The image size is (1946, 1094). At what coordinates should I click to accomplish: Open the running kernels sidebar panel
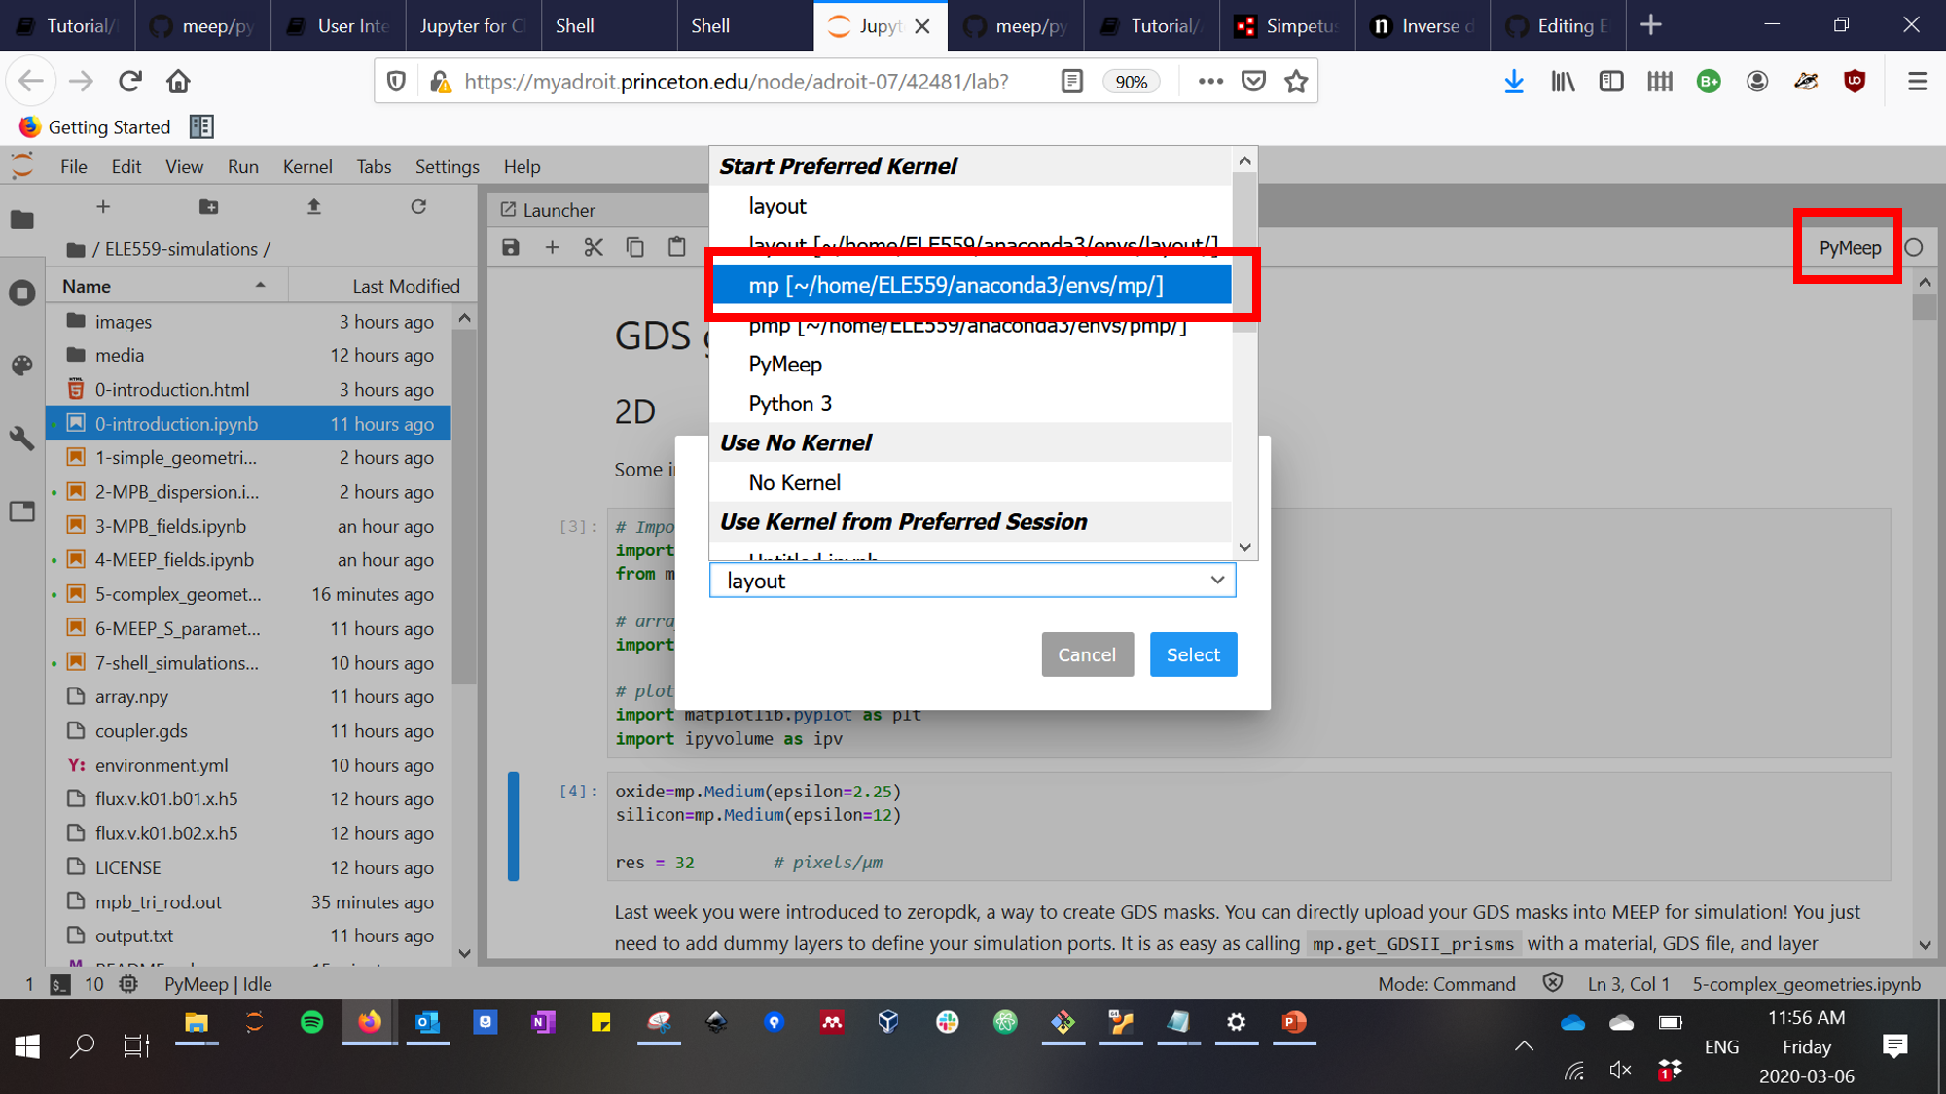point(21,293)
